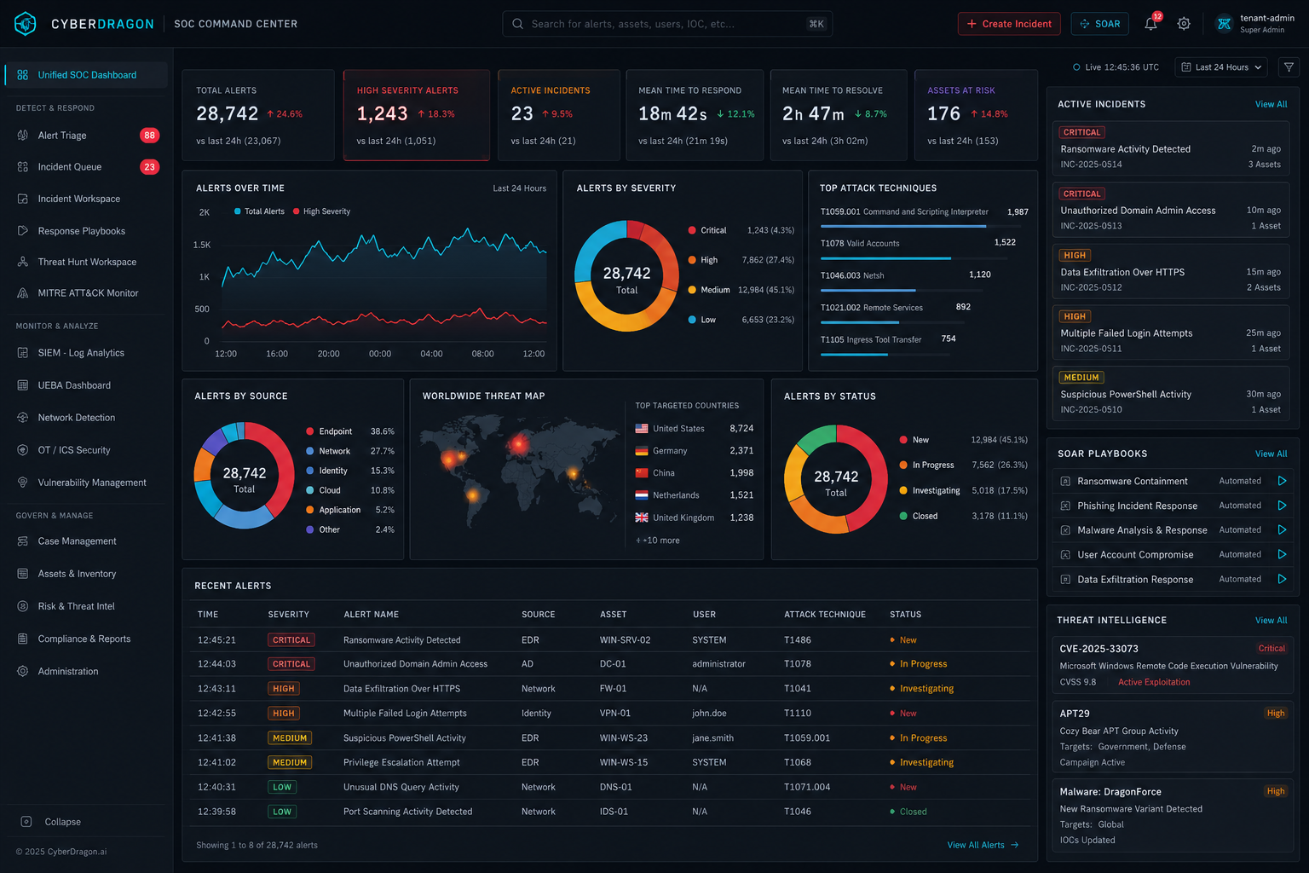The image size is (1309, 873).
Task: Click the United States flag icon
Action: tap(642, 429)
